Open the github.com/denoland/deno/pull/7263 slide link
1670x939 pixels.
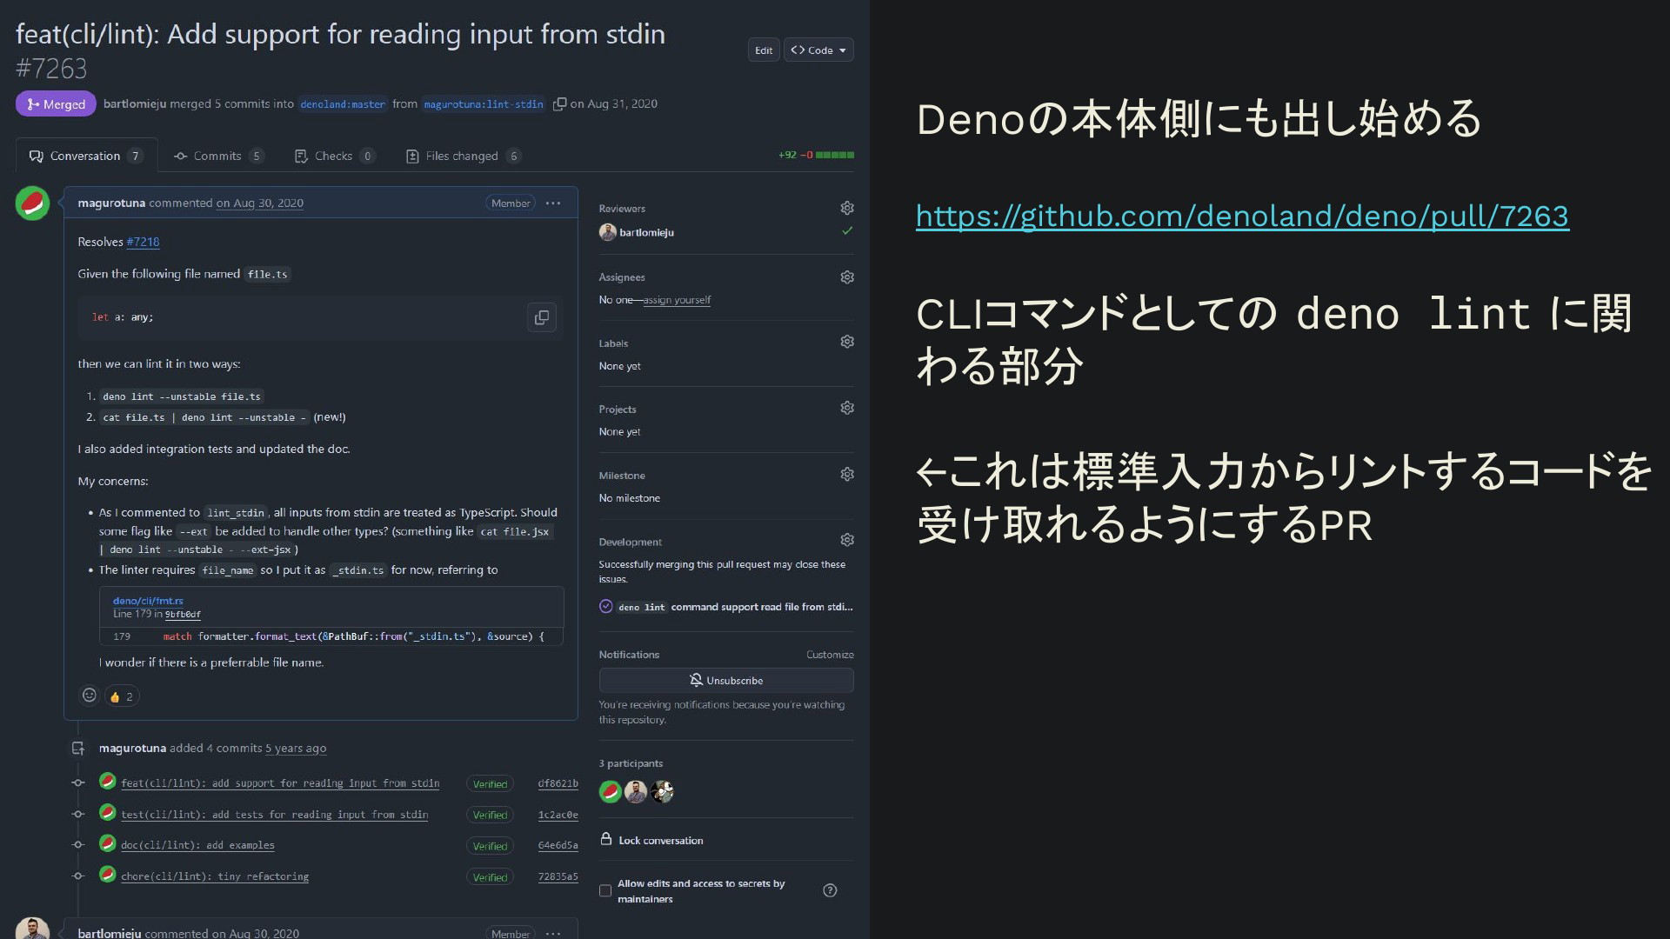click(1242, 216)
